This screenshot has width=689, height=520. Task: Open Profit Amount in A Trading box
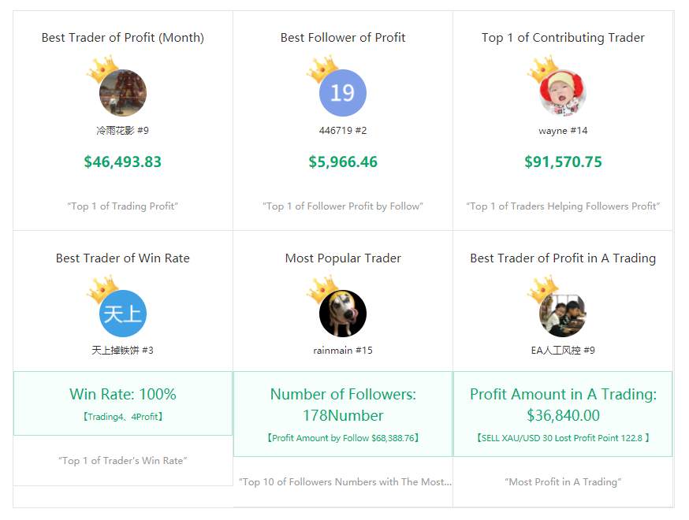[563, 414]
